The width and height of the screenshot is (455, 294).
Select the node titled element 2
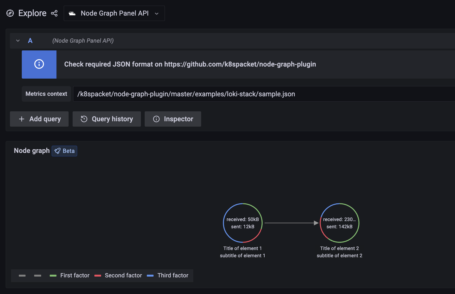[339, 223]
